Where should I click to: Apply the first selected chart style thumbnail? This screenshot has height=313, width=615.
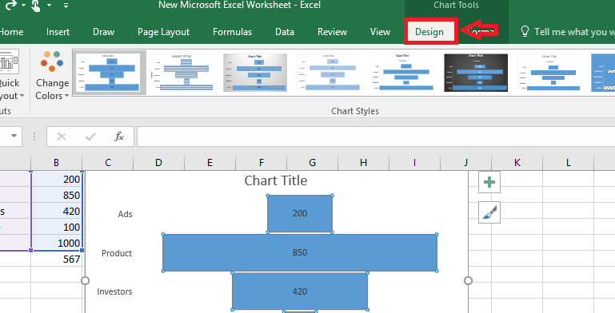[110, 73]
